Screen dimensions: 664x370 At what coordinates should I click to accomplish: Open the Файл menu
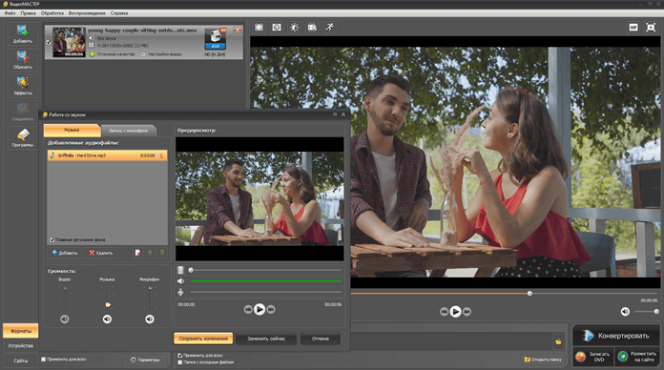click(x=10, y=13)
